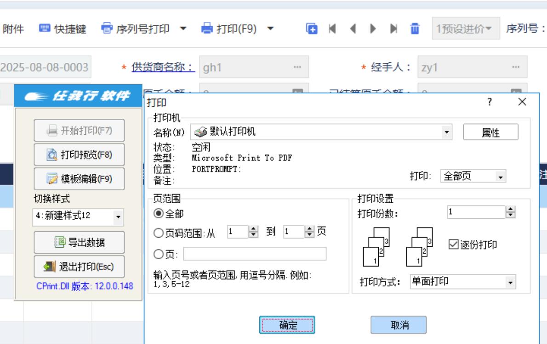The width and height of the screenshot is (547, 344).
Task: Click the copy/new document toolbar icon
Action: coord(313,29)
